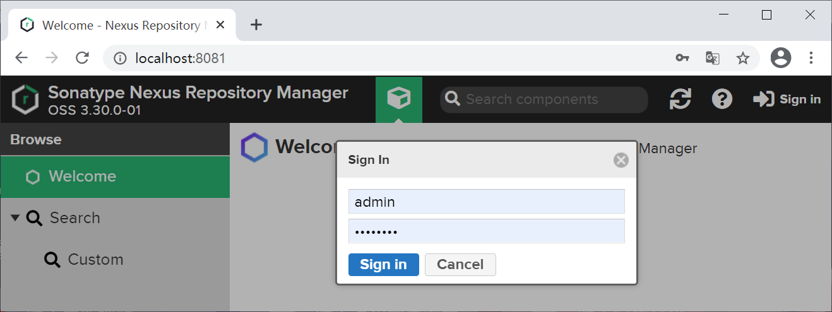Open the help question mark icon
Viewport: 832px width, 312px height.
tap(722, 99)
